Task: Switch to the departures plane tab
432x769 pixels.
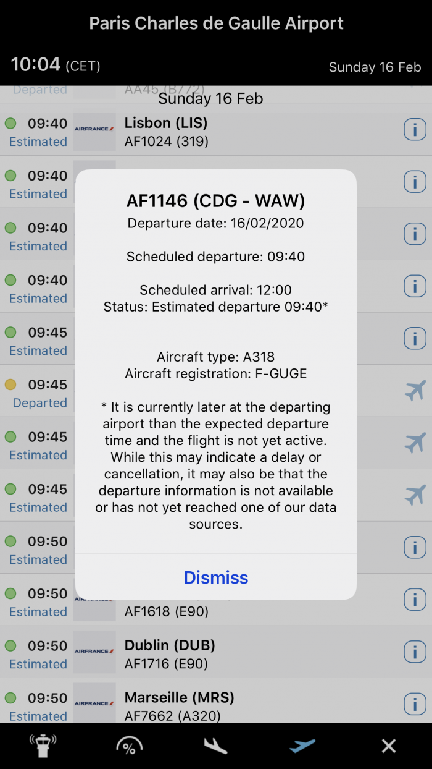Action: pos(302,746)
